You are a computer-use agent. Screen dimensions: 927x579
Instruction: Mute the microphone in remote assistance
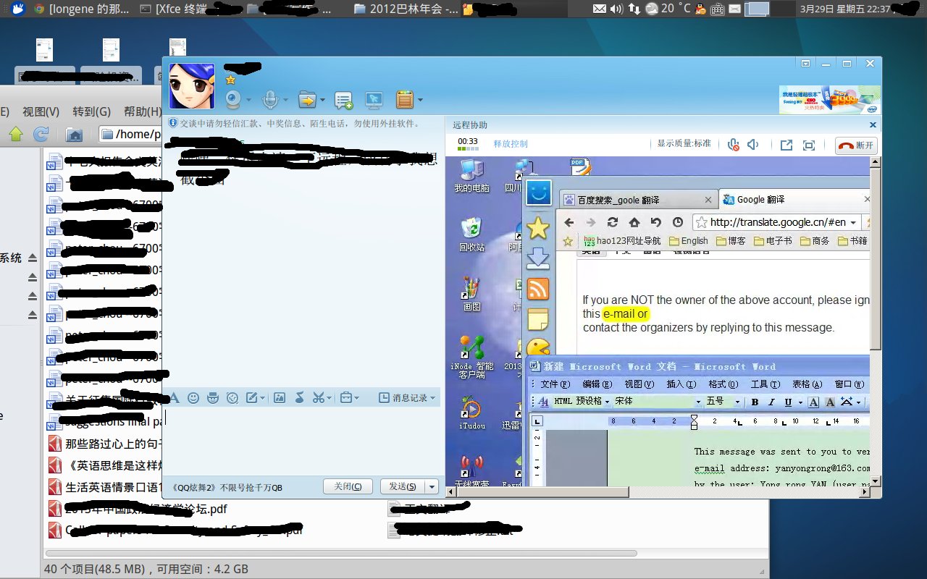pyautogui.click(x=734, y=145)
